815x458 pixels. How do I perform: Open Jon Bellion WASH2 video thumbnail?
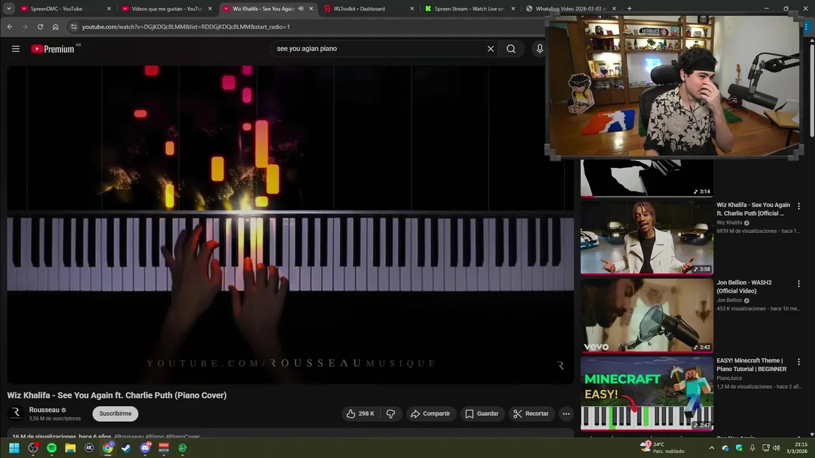[646, 315]
